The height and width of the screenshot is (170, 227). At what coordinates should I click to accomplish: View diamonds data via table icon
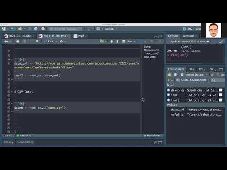(x=221, y=90)
